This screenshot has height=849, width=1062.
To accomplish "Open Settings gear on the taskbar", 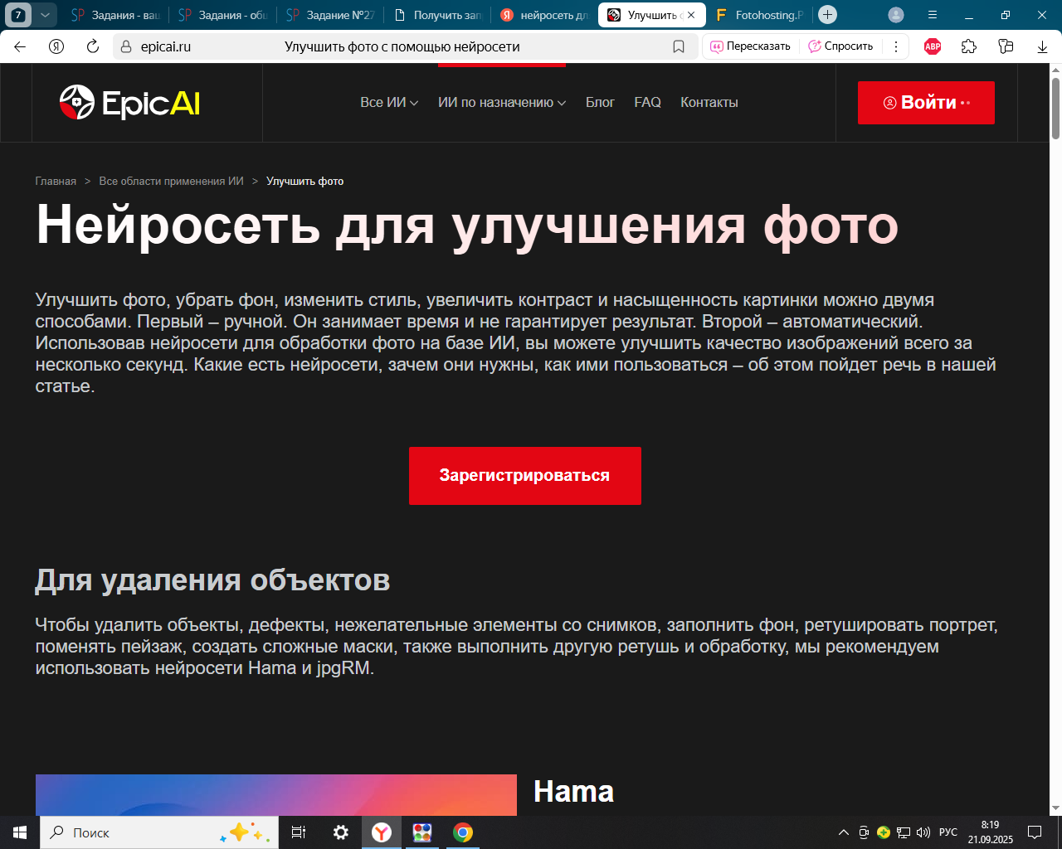I will [x=341, y=832].
